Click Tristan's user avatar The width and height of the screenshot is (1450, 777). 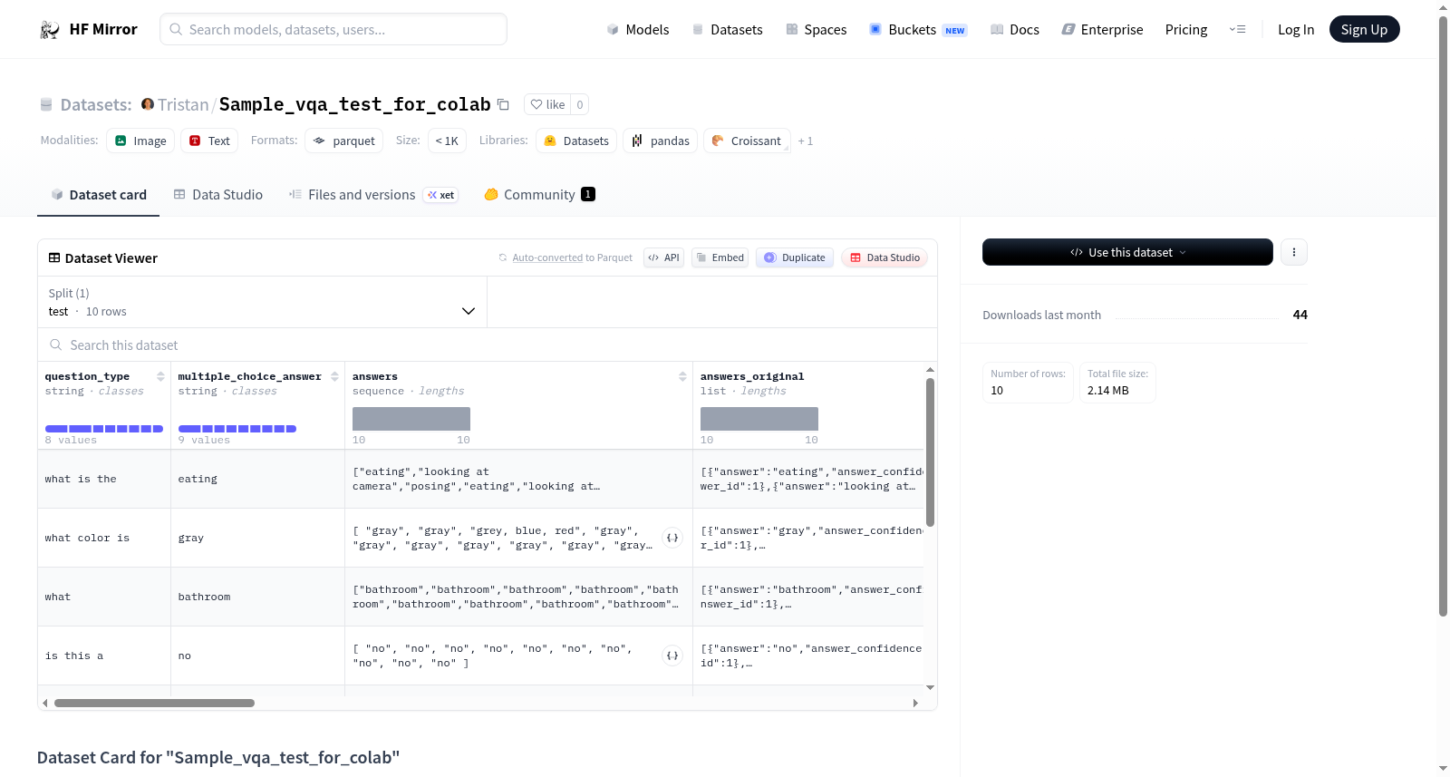coord(148,104)
